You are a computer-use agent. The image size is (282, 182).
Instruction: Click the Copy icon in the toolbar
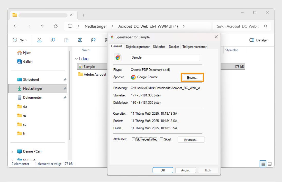click(53, 40)
